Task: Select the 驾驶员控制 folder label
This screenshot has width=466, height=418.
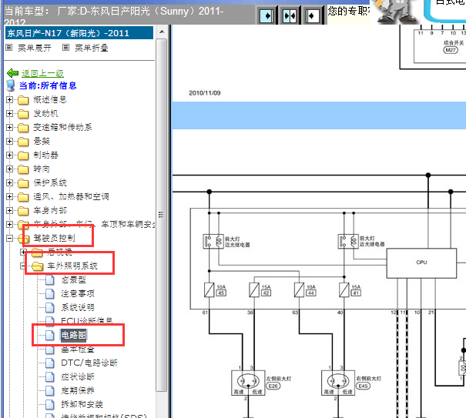Action: (x=55, y=239)
